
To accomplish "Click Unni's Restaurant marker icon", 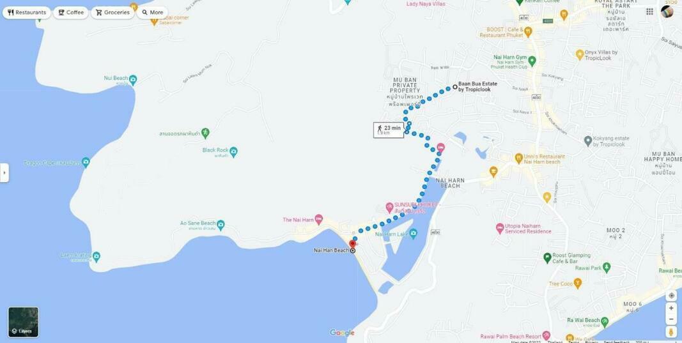I will click(x=518, y=158).
